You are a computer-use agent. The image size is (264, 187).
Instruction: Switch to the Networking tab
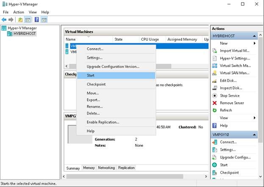click(106, 168)
